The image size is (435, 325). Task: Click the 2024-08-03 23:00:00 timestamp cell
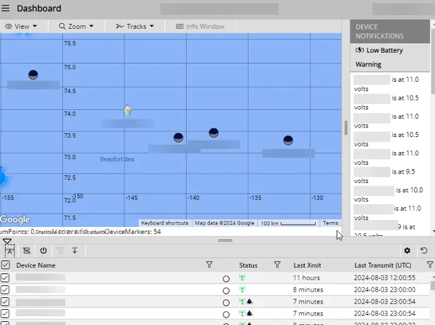click(385, 290)
